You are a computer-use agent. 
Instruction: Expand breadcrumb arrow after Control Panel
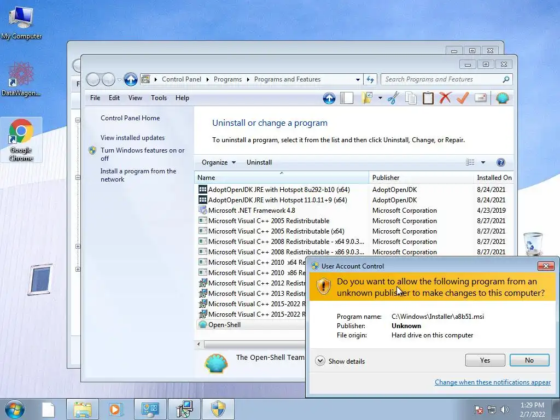[x=207, y=79]
